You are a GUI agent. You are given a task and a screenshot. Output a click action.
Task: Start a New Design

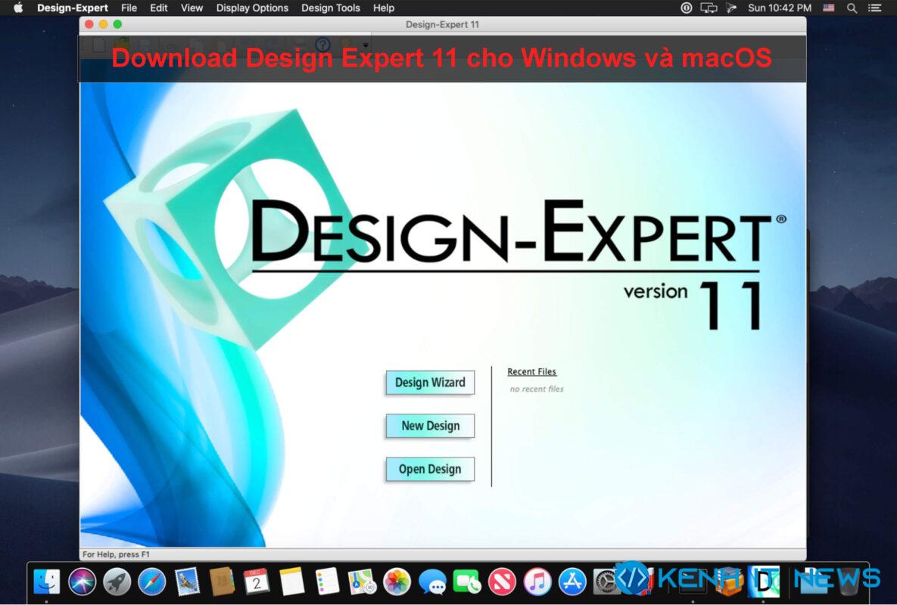point(430,426)
